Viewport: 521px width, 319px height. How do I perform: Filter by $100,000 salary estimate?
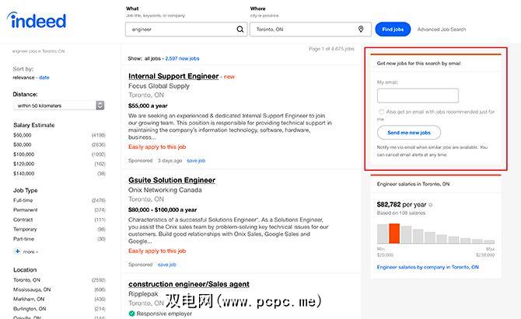point(23,154)
